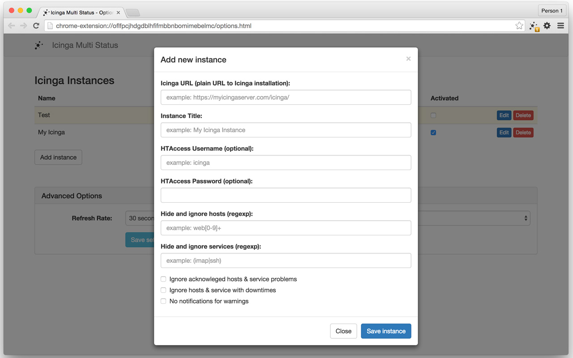Viewport: 573px width, 358px height.
Task: Open Chrome settings via the gear icon
Action: point(547,26)
